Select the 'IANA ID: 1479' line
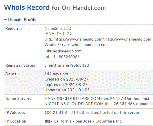Viewport: 153px width, 126px height. pyautogui.click(x=58, y=34)
